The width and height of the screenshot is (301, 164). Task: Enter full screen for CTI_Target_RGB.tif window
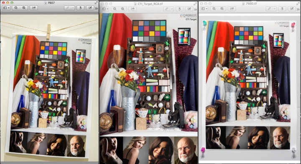[195, 4]
